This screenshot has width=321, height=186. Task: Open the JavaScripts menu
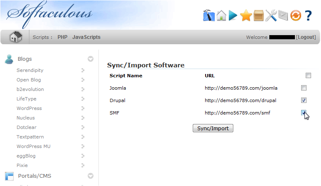click(86, 37)
